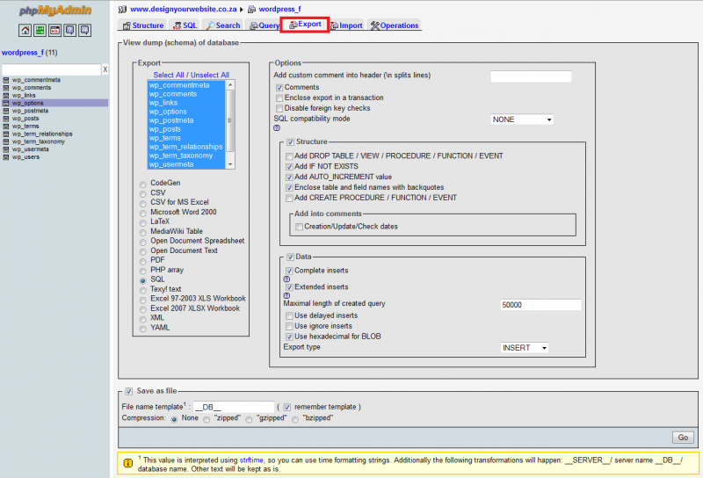
Task: Open help icon under SQL compatibility mode
Action: point(277,128)
